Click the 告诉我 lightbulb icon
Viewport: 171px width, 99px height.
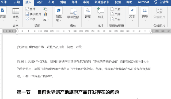[156, 2]
